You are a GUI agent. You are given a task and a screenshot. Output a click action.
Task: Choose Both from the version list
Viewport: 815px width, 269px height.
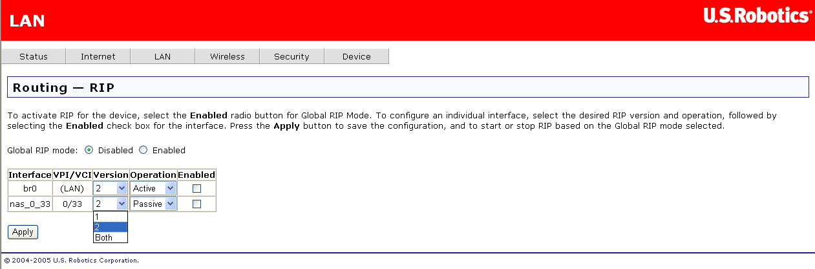[x=110, y=237]
